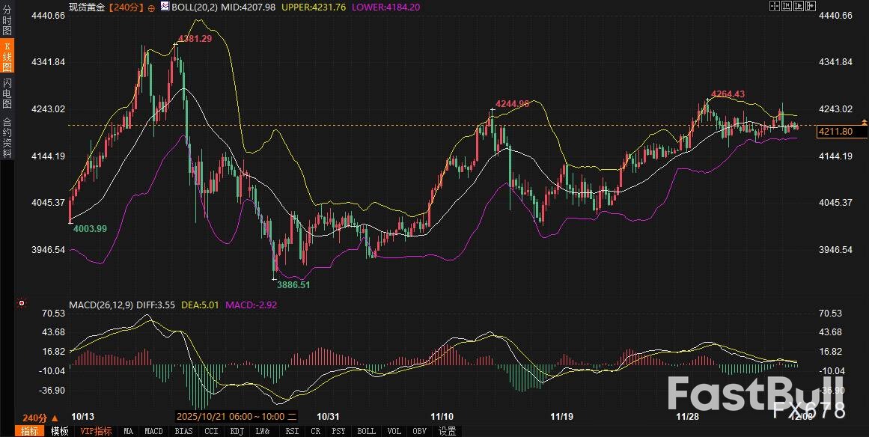869x437 pixels.
Task: Click the crosshair cursor icon at top right
Action: coord(775,6)
